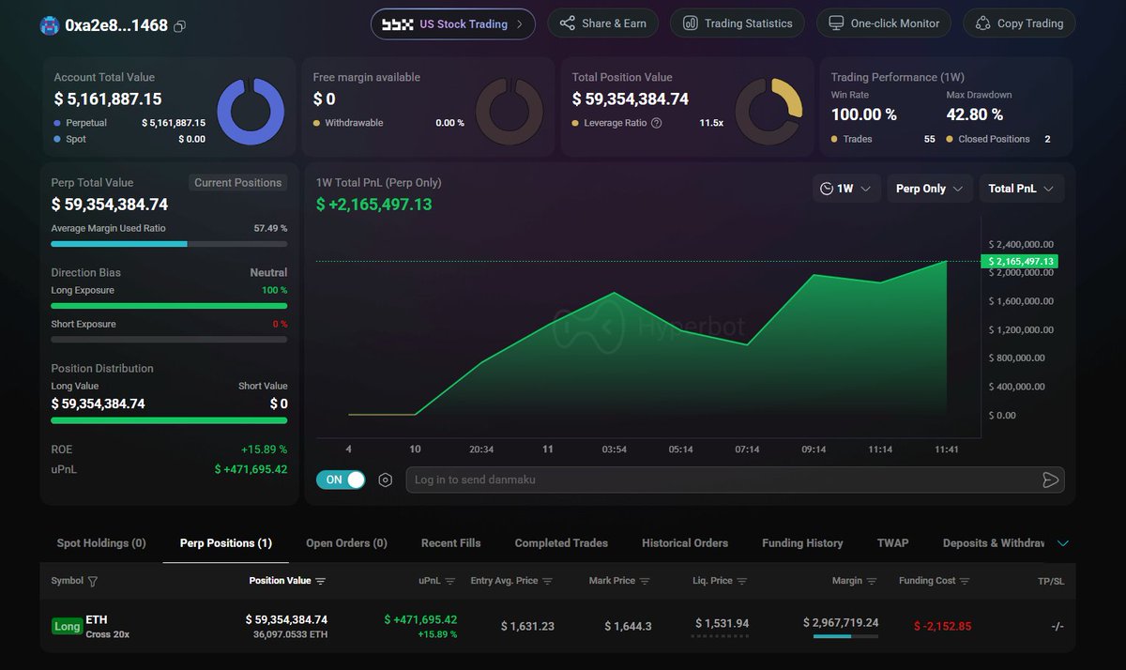The image size is (1126, 670).
Task: Switch to Spot Holdings tab
Action: tap(101, 543)
